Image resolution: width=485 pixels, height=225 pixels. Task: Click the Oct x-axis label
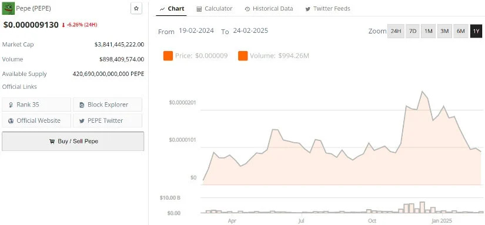372,221
